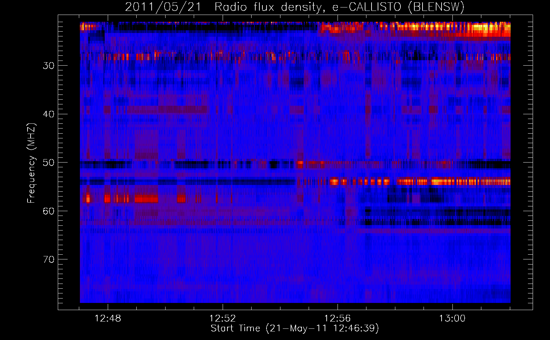Click the plot title with date 2011/05/21
The height and width of the screenshot is (340, 550).
(295, 7)
